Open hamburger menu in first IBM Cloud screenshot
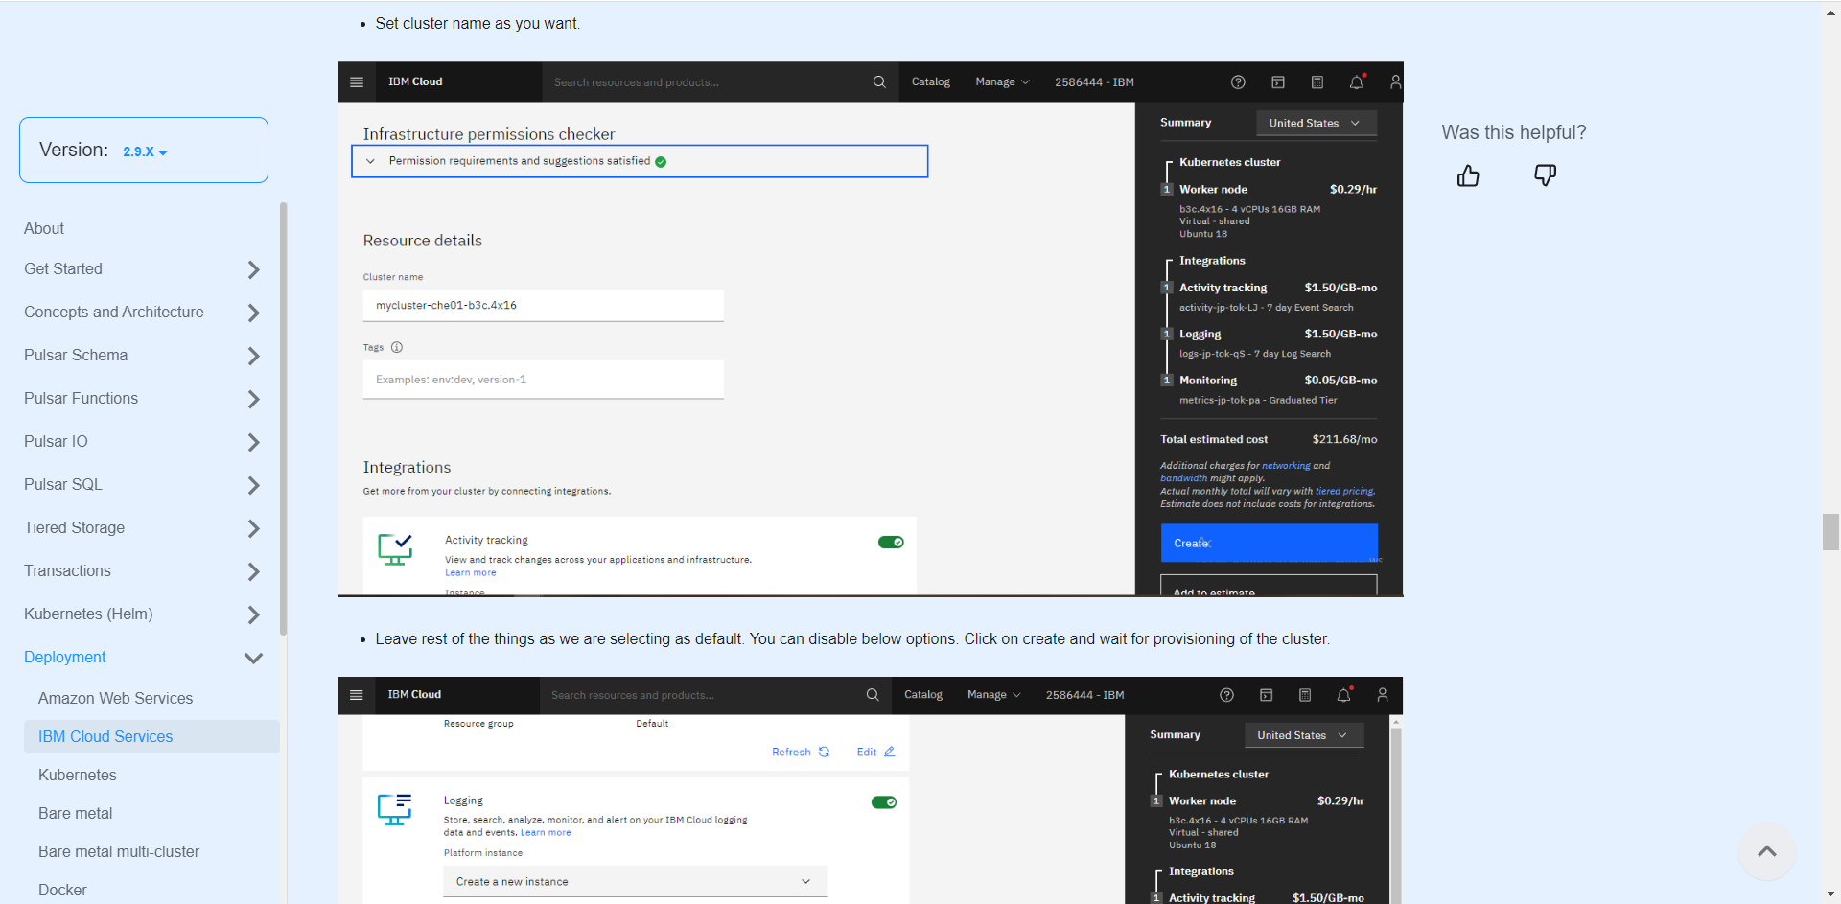 357,81
